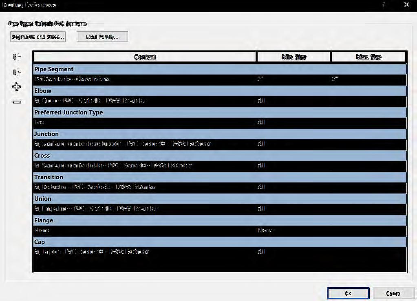The image size is (417, 301).
Task: Select the Flange group header row
Action: click(220, 220)
